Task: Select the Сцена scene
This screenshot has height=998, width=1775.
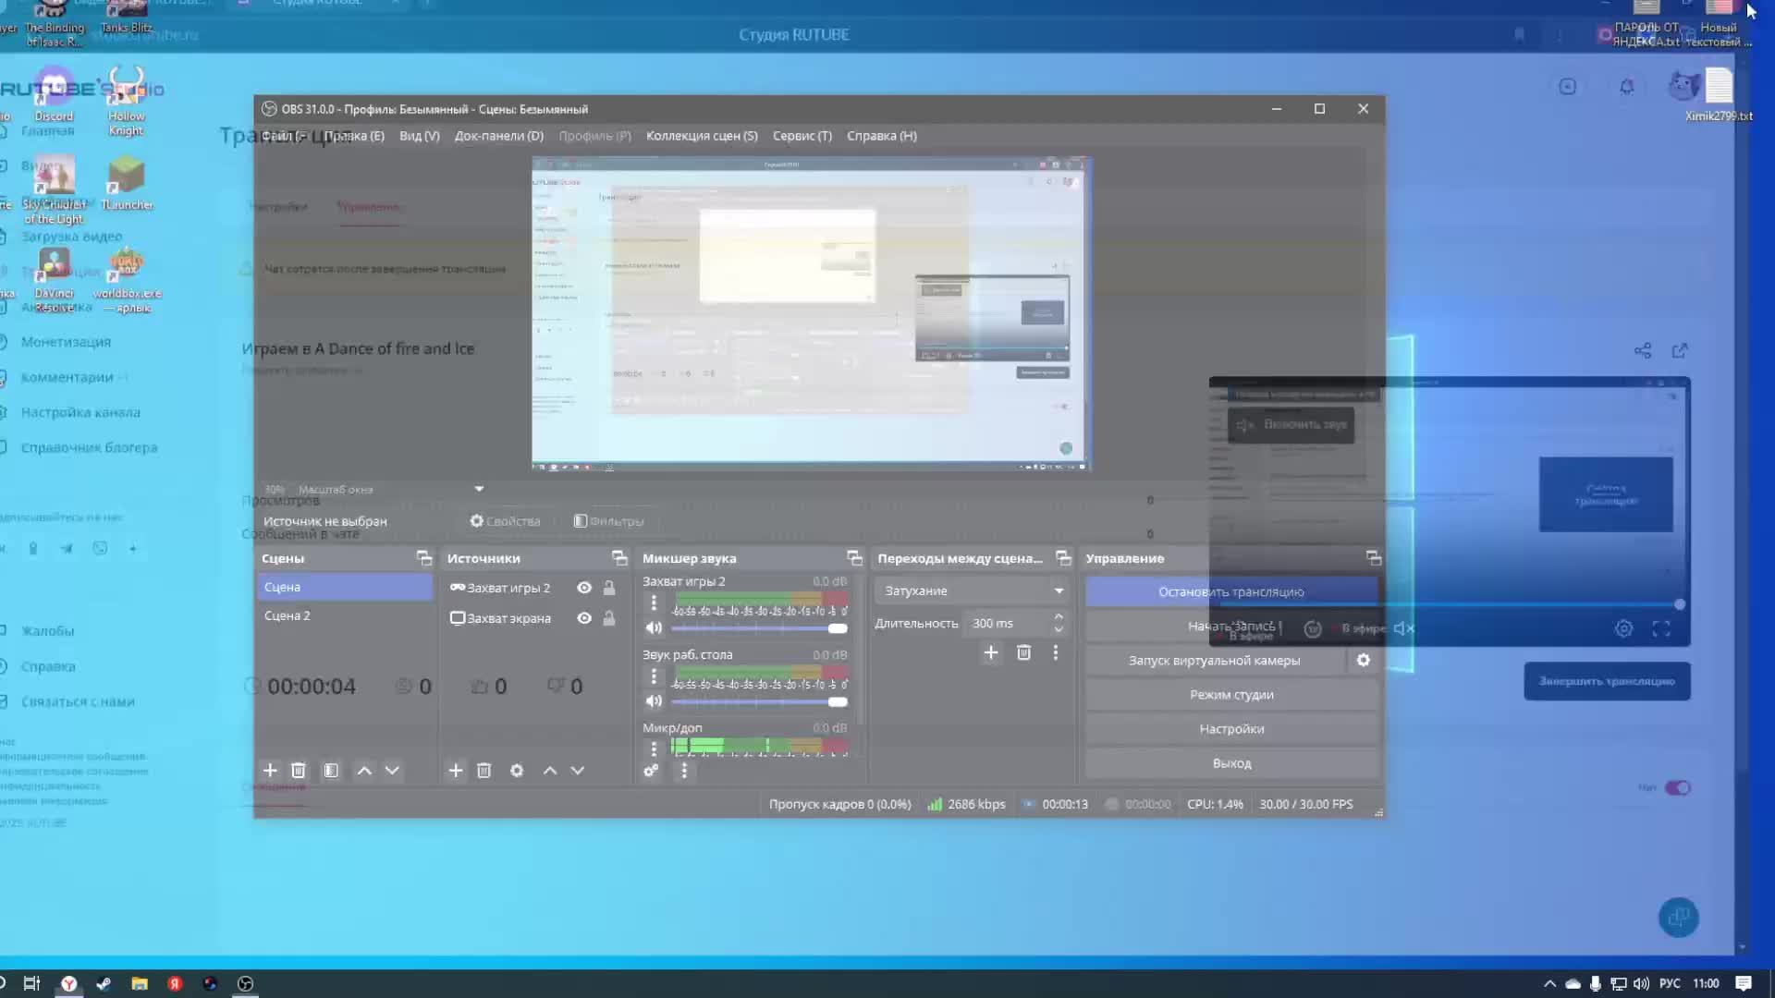Action: coord(345,587)
